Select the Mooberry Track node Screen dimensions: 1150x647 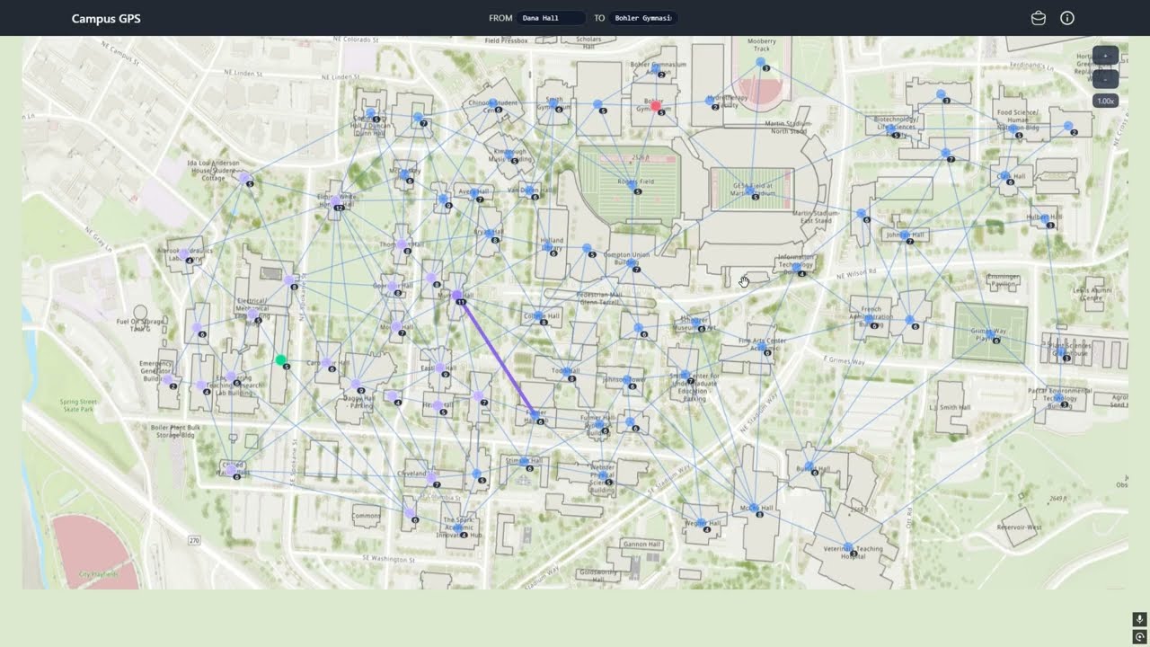(x=762, y=63)
